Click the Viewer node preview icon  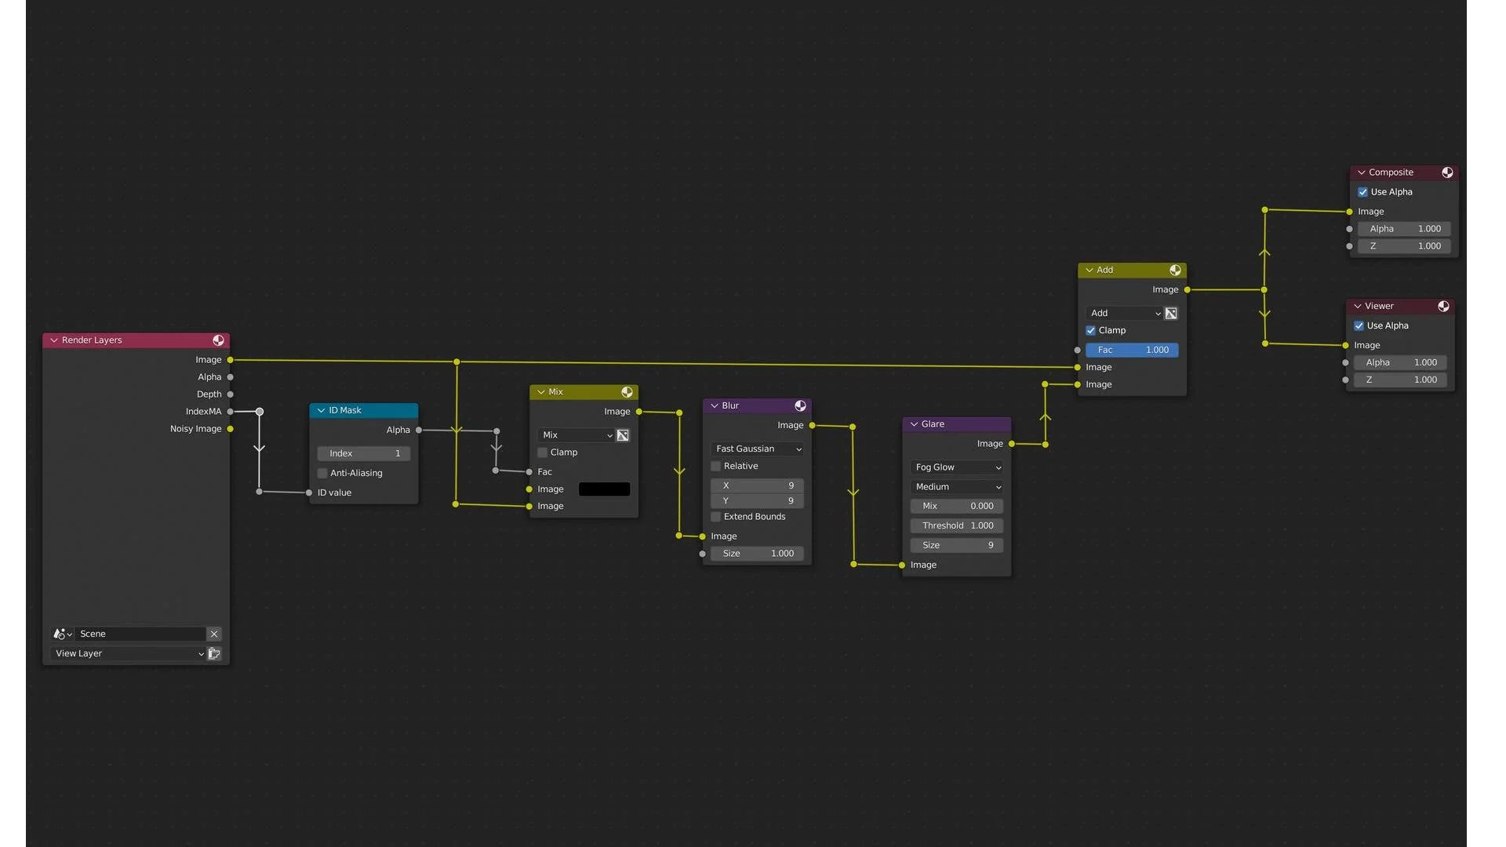pos(1443,307)
